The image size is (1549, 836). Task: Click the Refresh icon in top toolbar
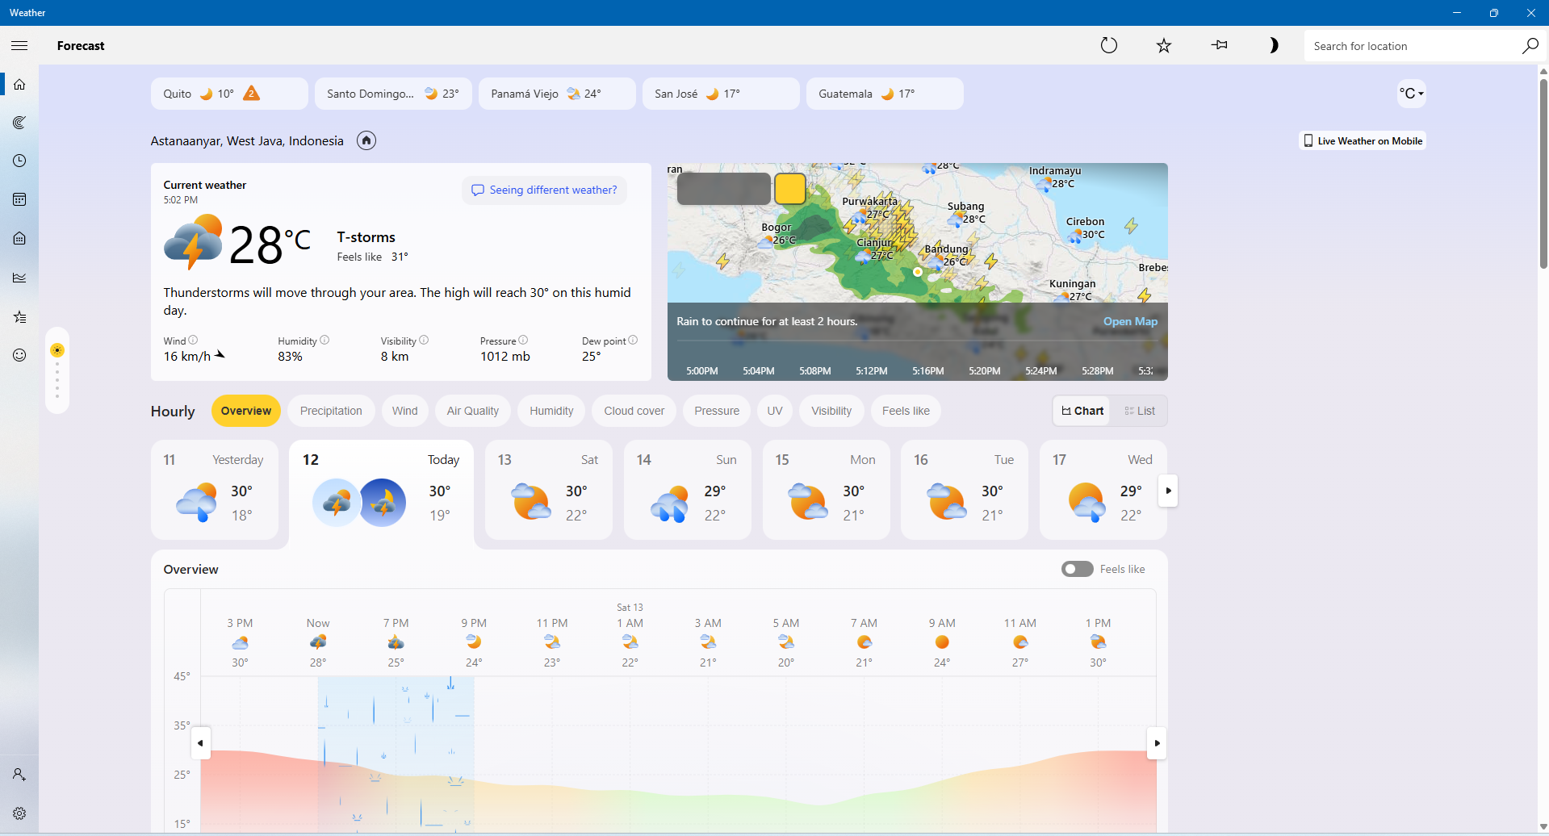(x=1109, y=46)
